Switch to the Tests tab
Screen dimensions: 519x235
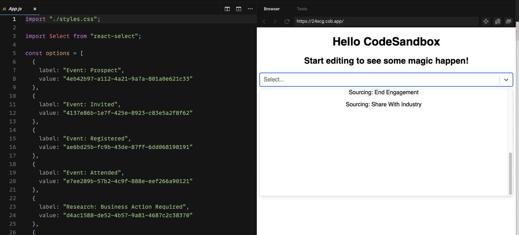[x=302, y=9]
